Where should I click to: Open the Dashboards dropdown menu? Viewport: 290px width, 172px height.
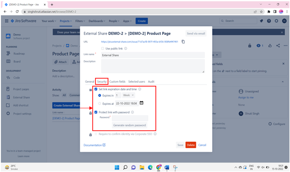[x=97, y=21]
